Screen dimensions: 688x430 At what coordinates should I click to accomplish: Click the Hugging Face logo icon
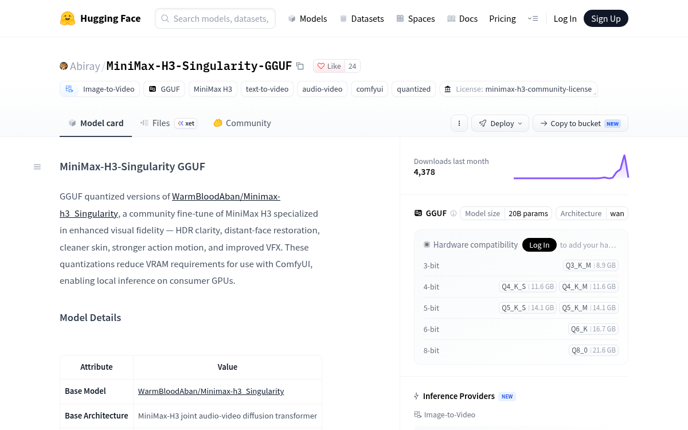[68, 18]
